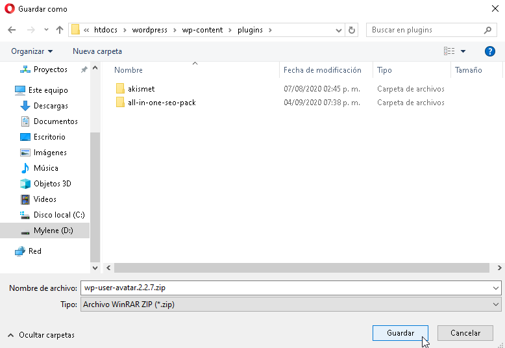The height and width of the screenshot is (348, 505).
Task: Click the pin icon beside Proyectos
Action: pos(84,69)
